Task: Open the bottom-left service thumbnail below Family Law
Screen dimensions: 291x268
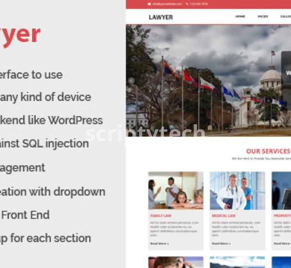Action: pos(175,262)
